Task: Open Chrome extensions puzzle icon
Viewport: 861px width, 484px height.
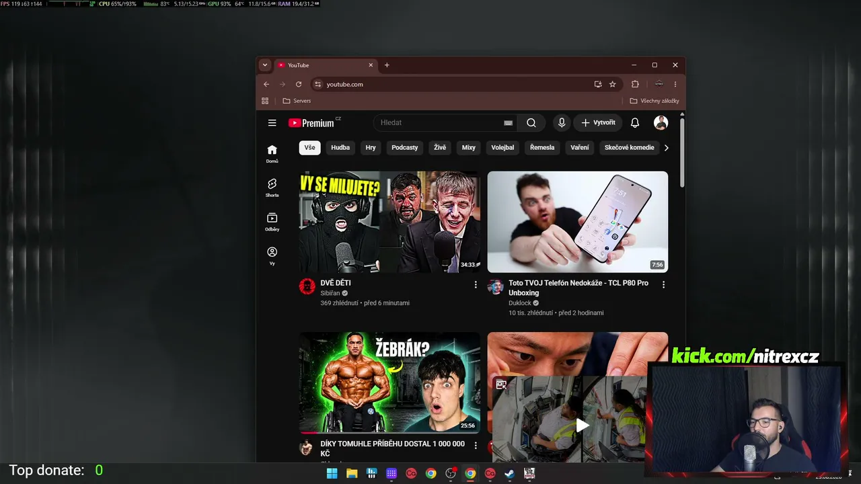Action: (x=635, y=84)
